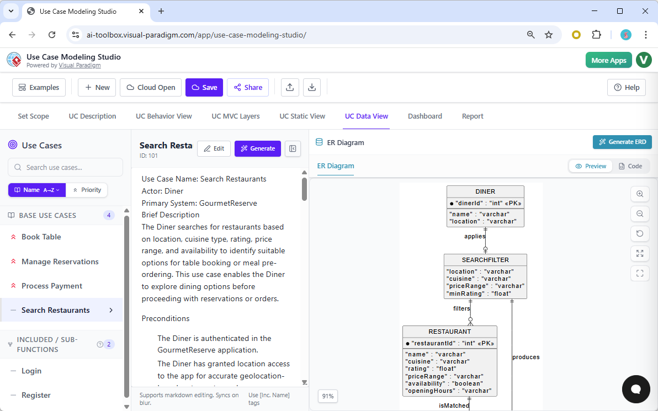Expand the Search Restaurants use case details
The width and height of the screenshot is (658, 411).
coord(111,310)
